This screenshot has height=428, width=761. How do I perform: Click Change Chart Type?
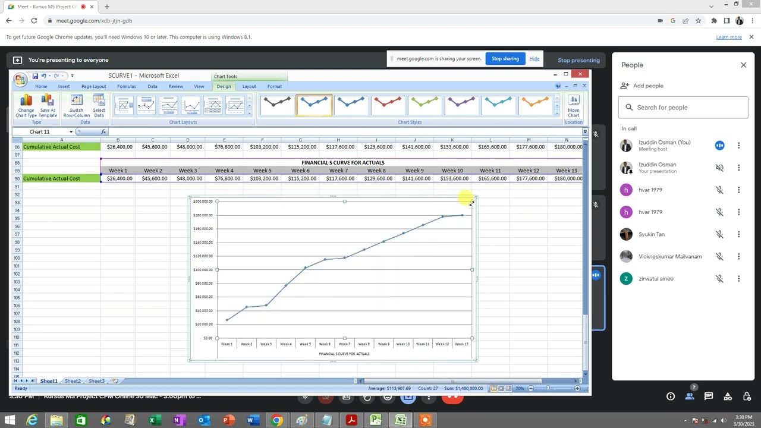pyautogui.click(x=26, y=106)
